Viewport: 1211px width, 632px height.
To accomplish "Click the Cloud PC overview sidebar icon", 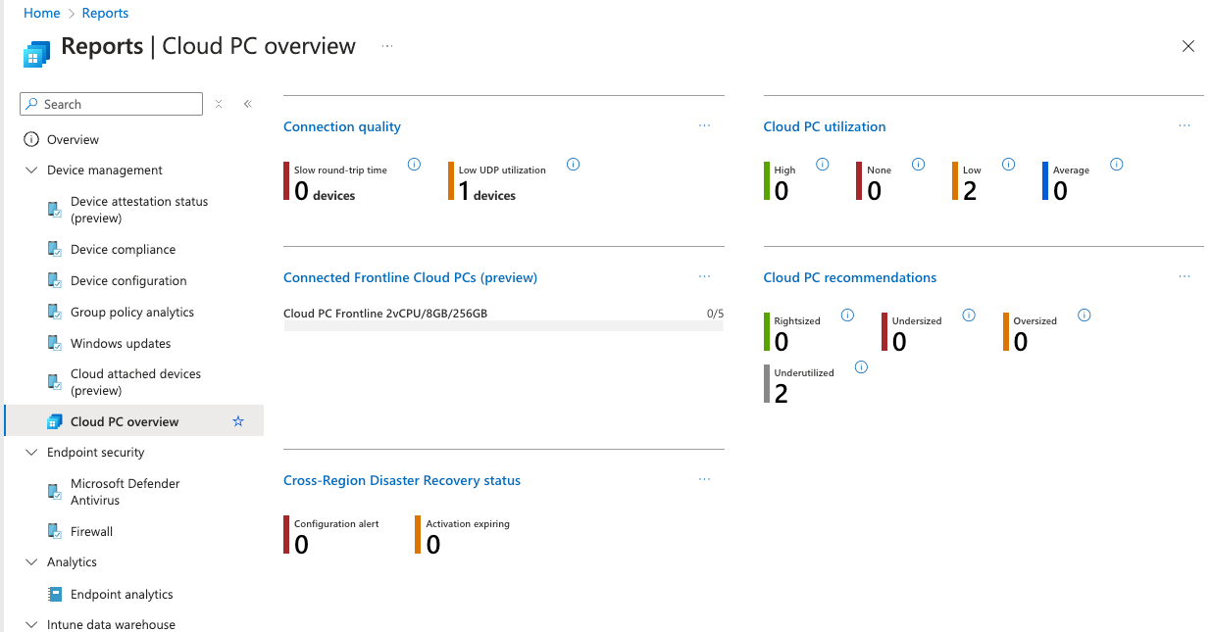I will click(x=55, y=422).
